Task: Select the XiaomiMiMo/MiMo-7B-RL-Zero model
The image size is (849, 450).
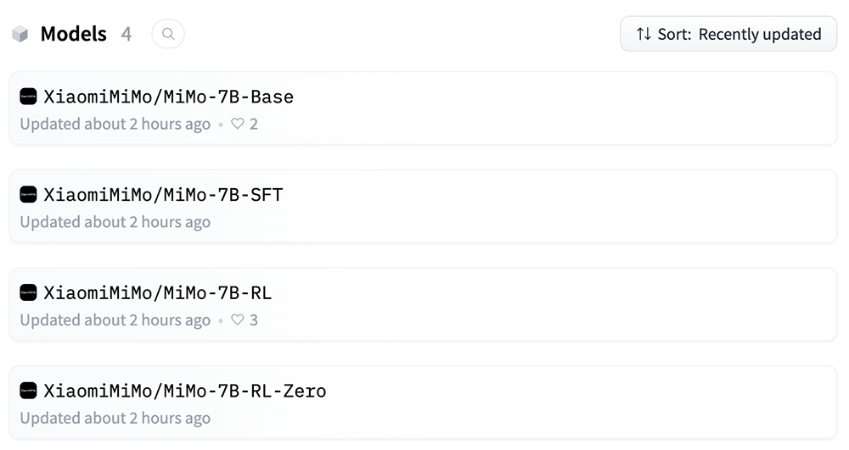Action: pyautogui.click(x=185, y=391)
